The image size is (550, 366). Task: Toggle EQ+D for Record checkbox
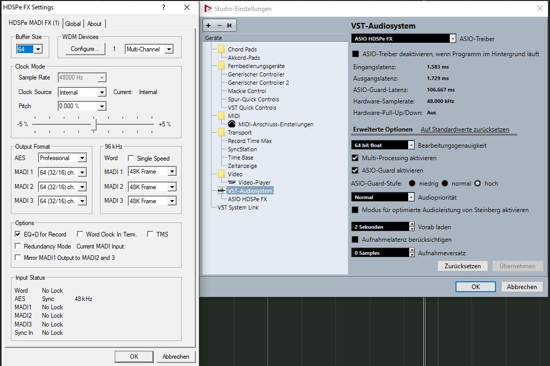pos(18,234)
